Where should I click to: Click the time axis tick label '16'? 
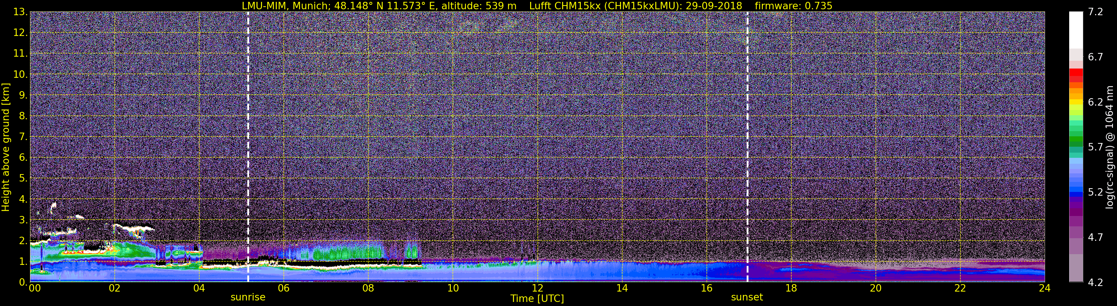[x=706, y=288]
